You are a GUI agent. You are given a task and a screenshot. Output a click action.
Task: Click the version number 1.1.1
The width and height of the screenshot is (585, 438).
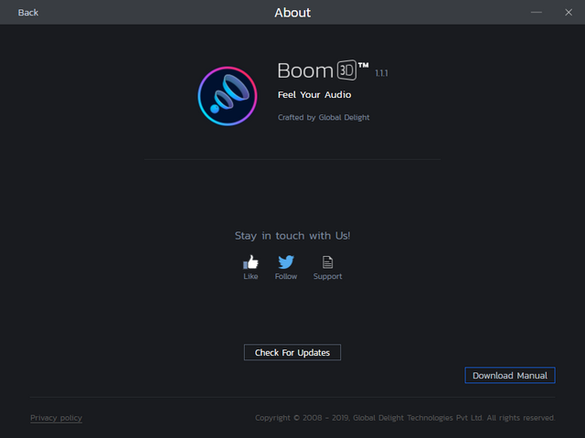pos(382,73)
